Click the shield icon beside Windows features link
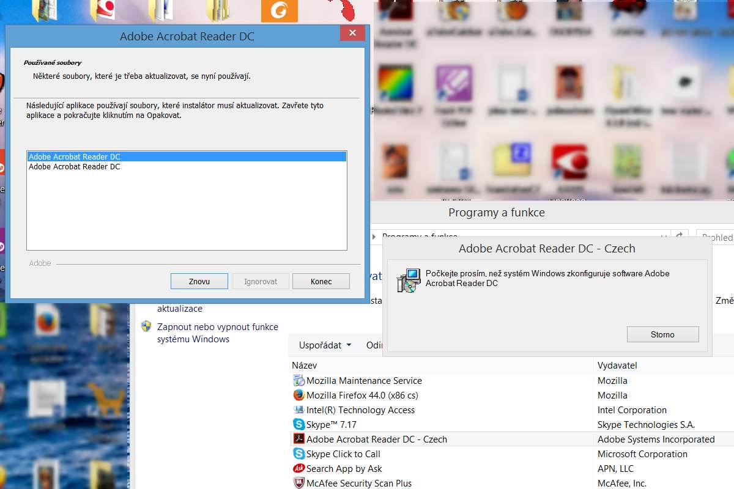This screenshot has width=734, height=489. click(x=146, y=326)
